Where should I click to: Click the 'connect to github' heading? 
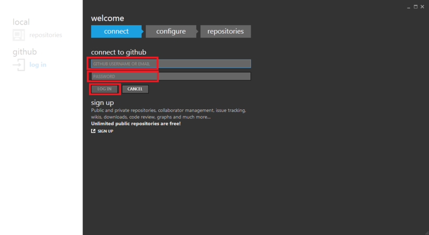coord(119,52)
